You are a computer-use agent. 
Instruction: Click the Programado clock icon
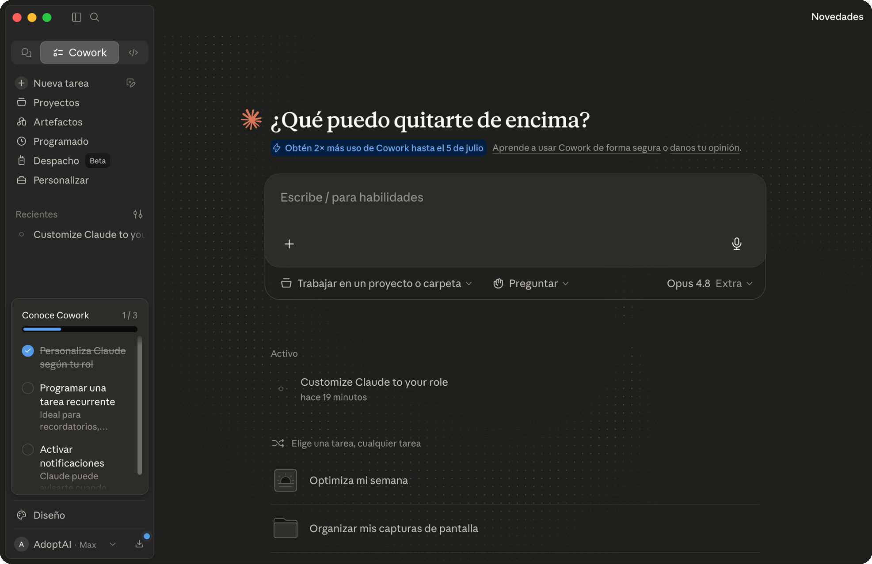tap(22, 141)
